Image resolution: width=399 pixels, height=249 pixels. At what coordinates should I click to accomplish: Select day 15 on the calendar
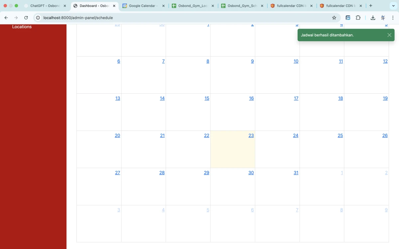(207, 98)
